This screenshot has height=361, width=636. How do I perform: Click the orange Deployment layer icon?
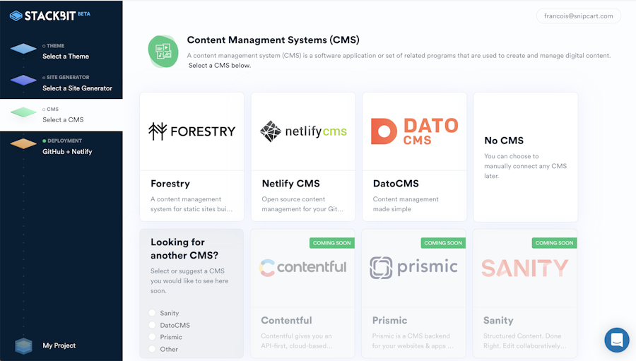coord(23,143)
